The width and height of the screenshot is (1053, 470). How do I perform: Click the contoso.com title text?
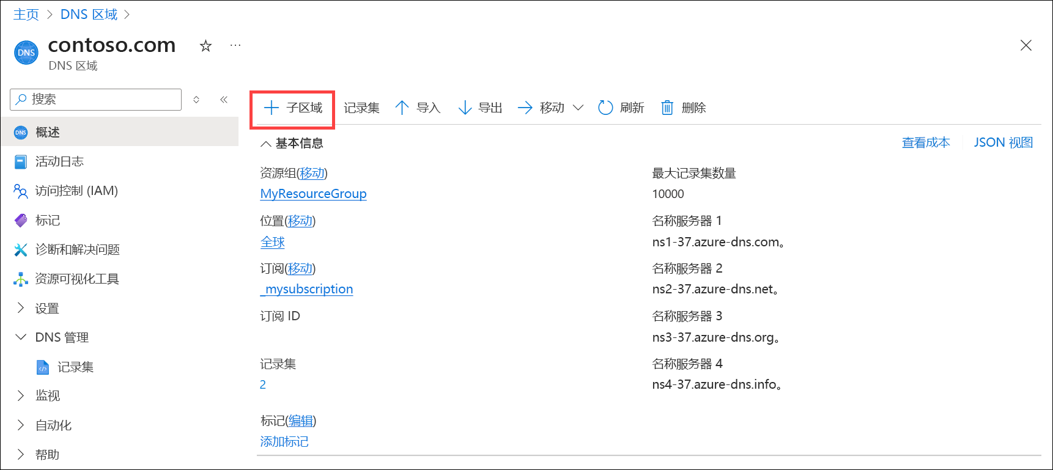112,45
